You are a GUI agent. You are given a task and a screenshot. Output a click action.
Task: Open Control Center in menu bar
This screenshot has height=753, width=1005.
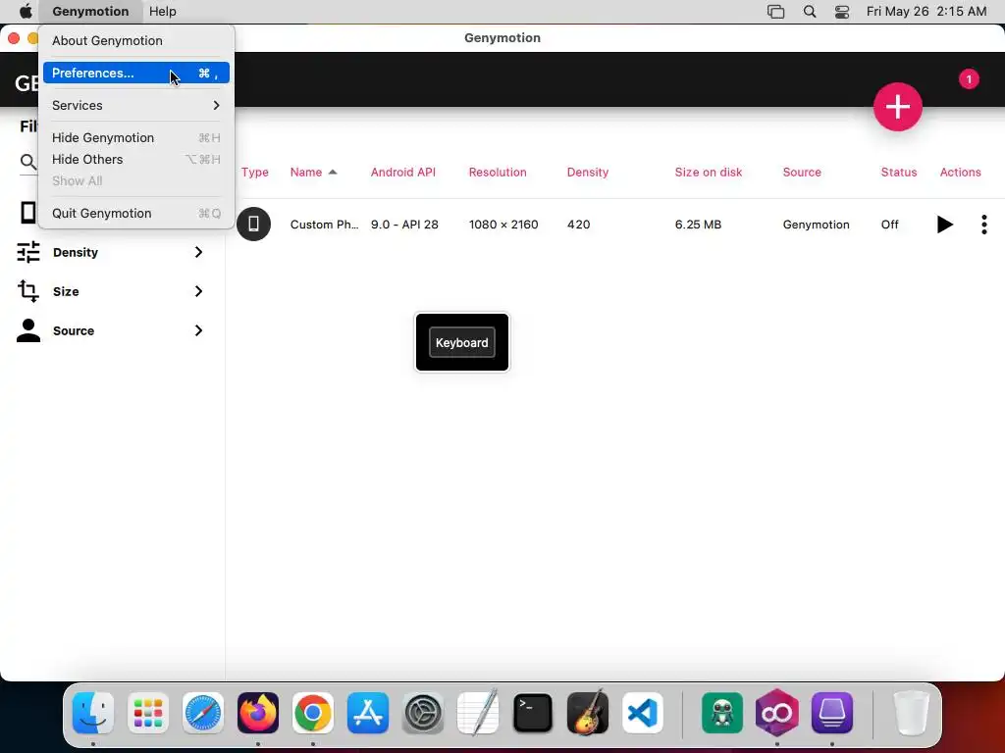click(841, 12)
